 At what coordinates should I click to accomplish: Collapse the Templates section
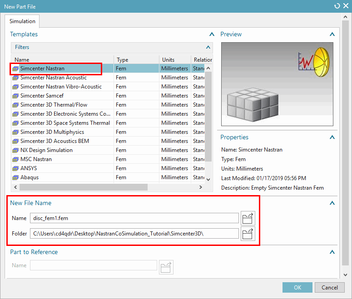[x=211, y=34]
